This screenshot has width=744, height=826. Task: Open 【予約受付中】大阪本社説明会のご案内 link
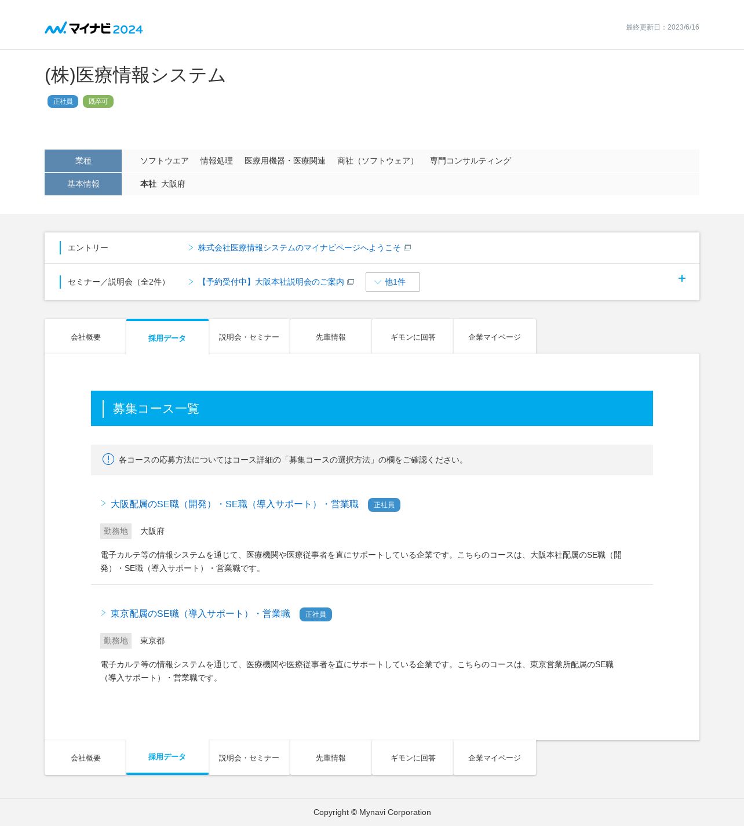click(x=271, y=282)
